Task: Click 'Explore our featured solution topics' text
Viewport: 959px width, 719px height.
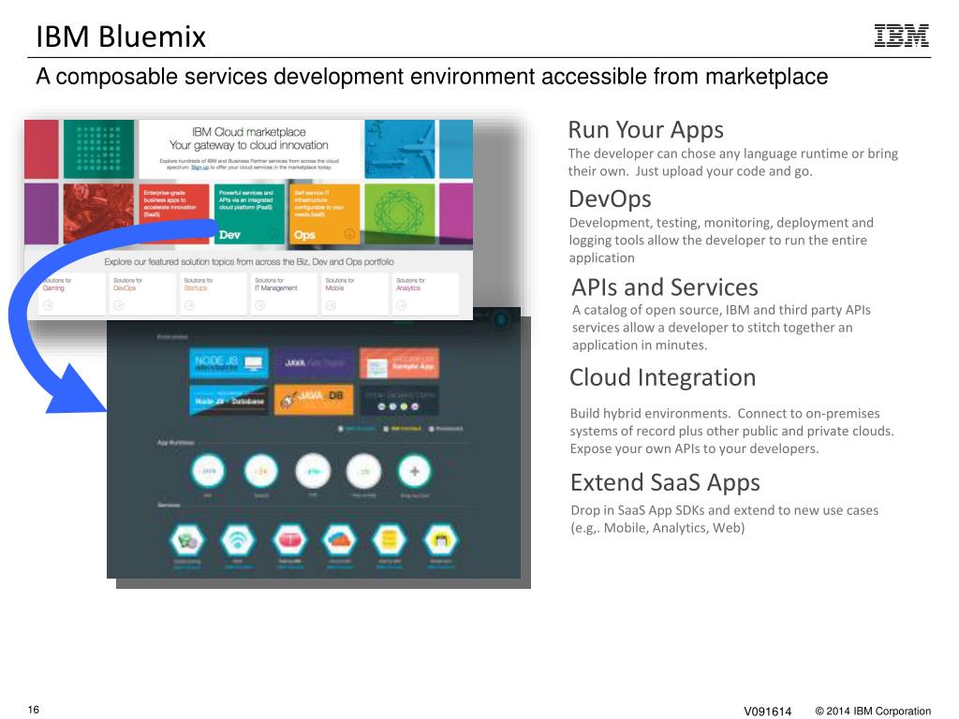Action: tap(249, 262)
